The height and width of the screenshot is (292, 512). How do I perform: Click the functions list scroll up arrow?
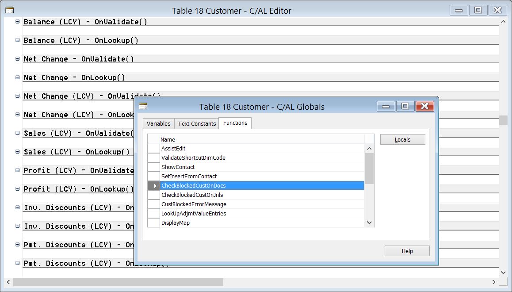click(x=369, y=149)
